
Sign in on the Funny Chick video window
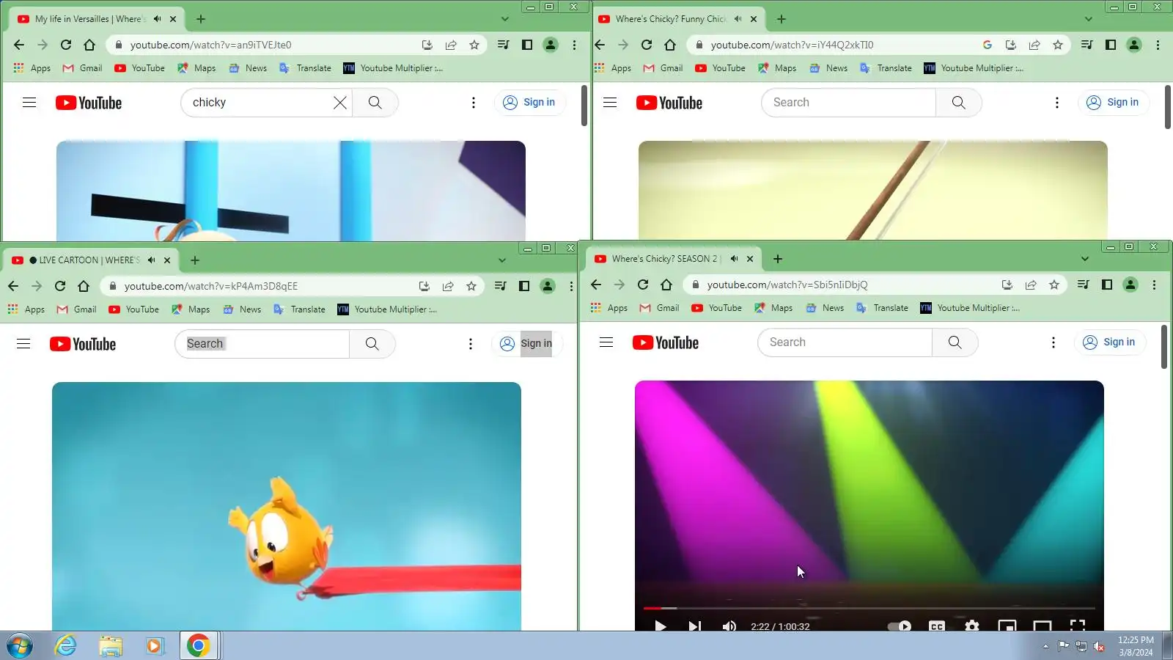[x=1113, y=103]
